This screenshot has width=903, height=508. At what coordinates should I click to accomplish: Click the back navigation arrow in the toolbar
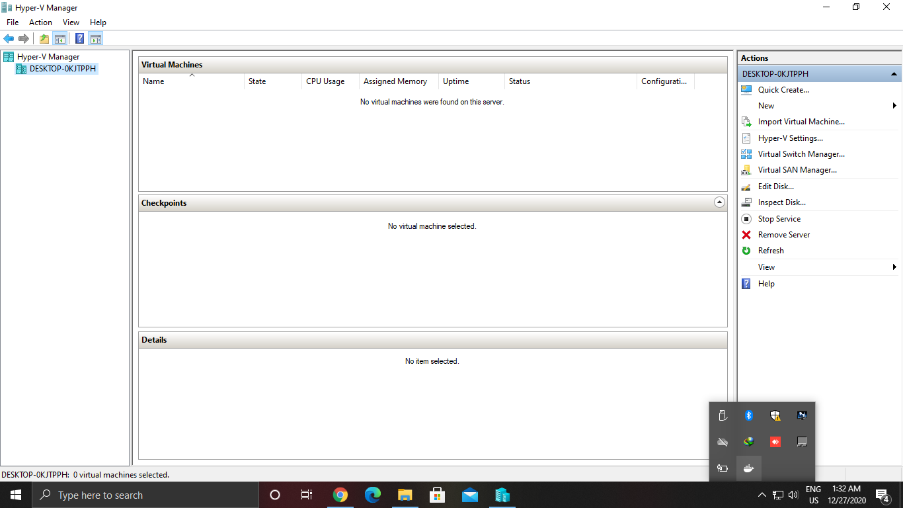coord(9,38)
